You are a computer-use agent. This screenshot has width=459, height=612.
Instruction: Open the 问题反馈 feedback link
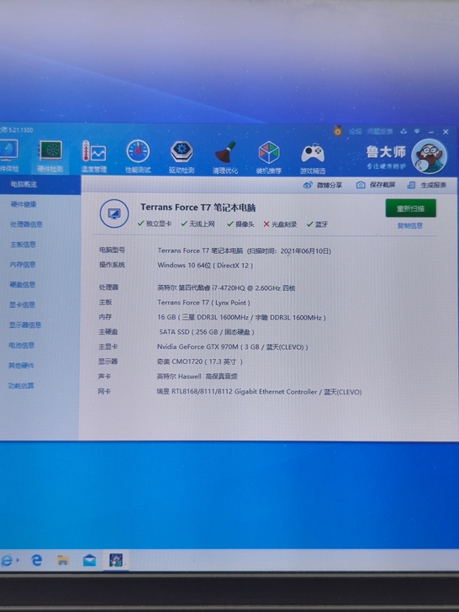(x=380, y=131)
